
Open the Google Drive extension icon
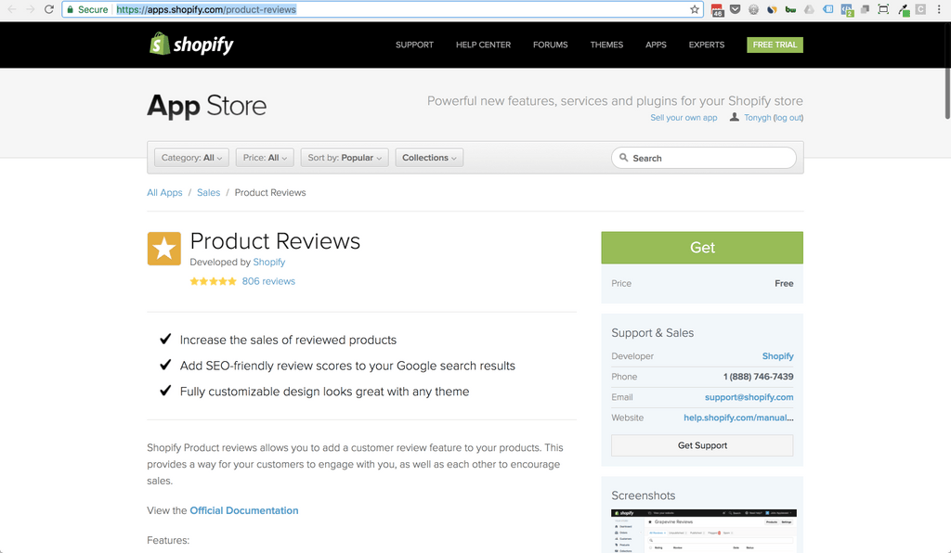(809, 9)
